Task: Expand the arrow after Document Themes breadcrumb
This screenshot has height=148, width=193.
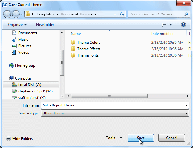Action: coord(96,14)
